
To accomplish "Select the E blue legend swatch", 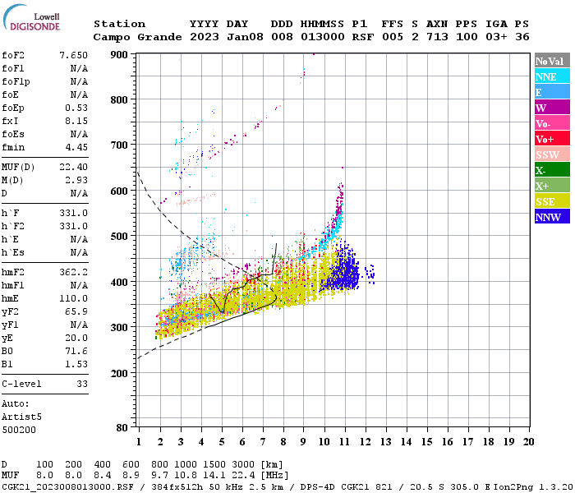I will (552, 92).
